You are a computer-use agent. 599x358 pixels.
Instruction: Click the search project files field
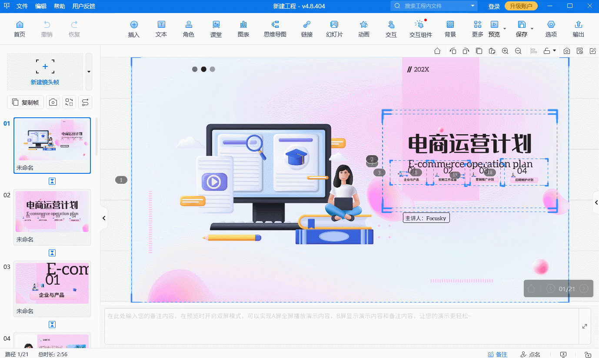(x=434, y=6)
